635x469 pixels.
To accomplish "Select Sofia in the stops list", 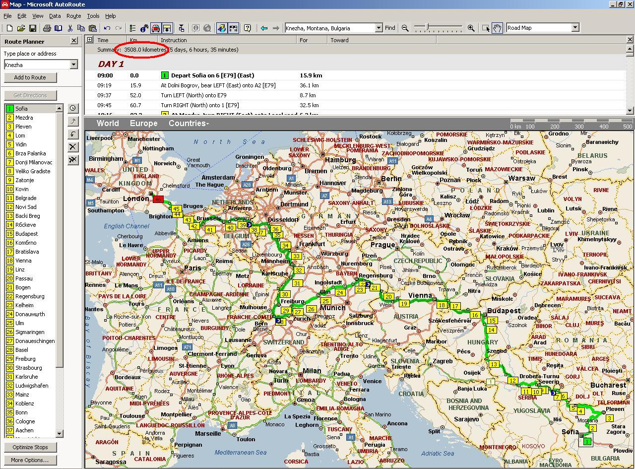I will 30,109.
